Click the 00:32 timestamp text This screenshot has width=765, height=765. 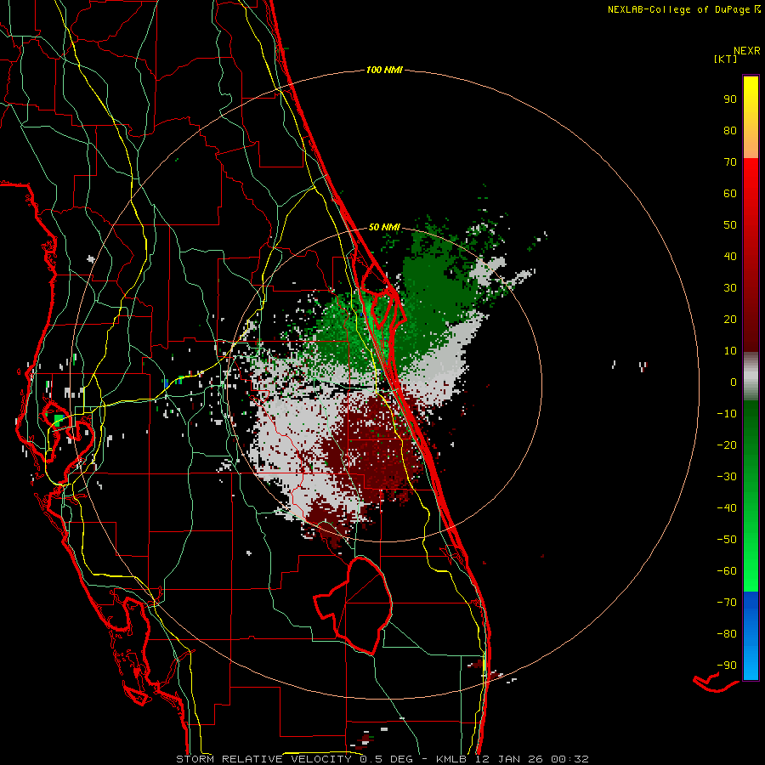tap(569, 759)
